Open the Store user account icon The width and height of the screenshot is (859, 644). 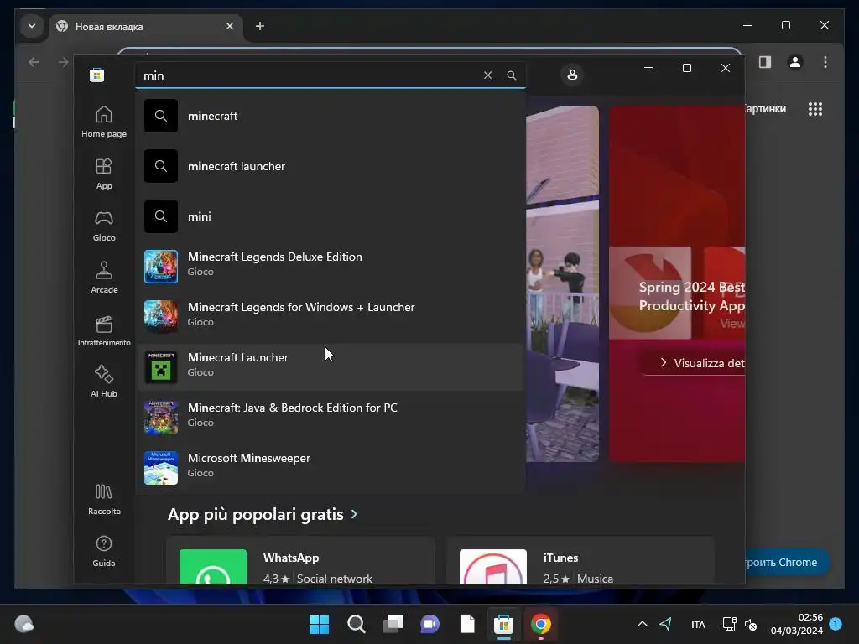tap(572, 75)
